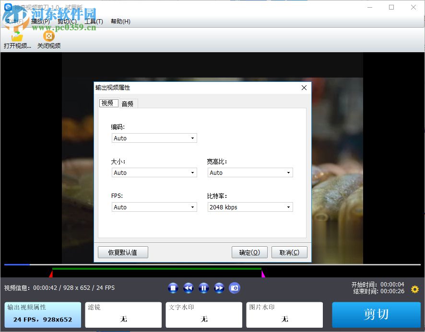Open the 图片水印 settings panel
425x332 pixels.
pyautogui.click(x=284, y=315)
